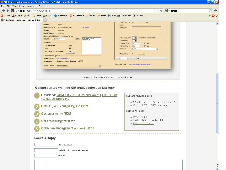Reload the page with the refresh icon
226x170 pixels.
point(161,11)
